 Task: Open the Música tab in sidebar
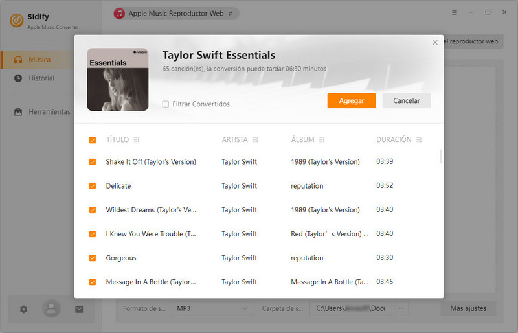pos(38,60)
